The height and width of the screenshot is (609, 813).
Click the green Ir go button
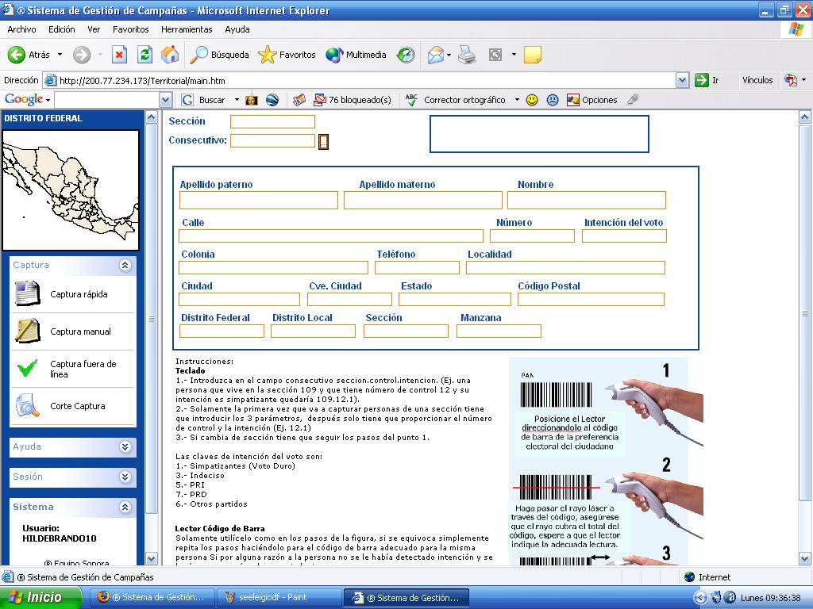707,80
